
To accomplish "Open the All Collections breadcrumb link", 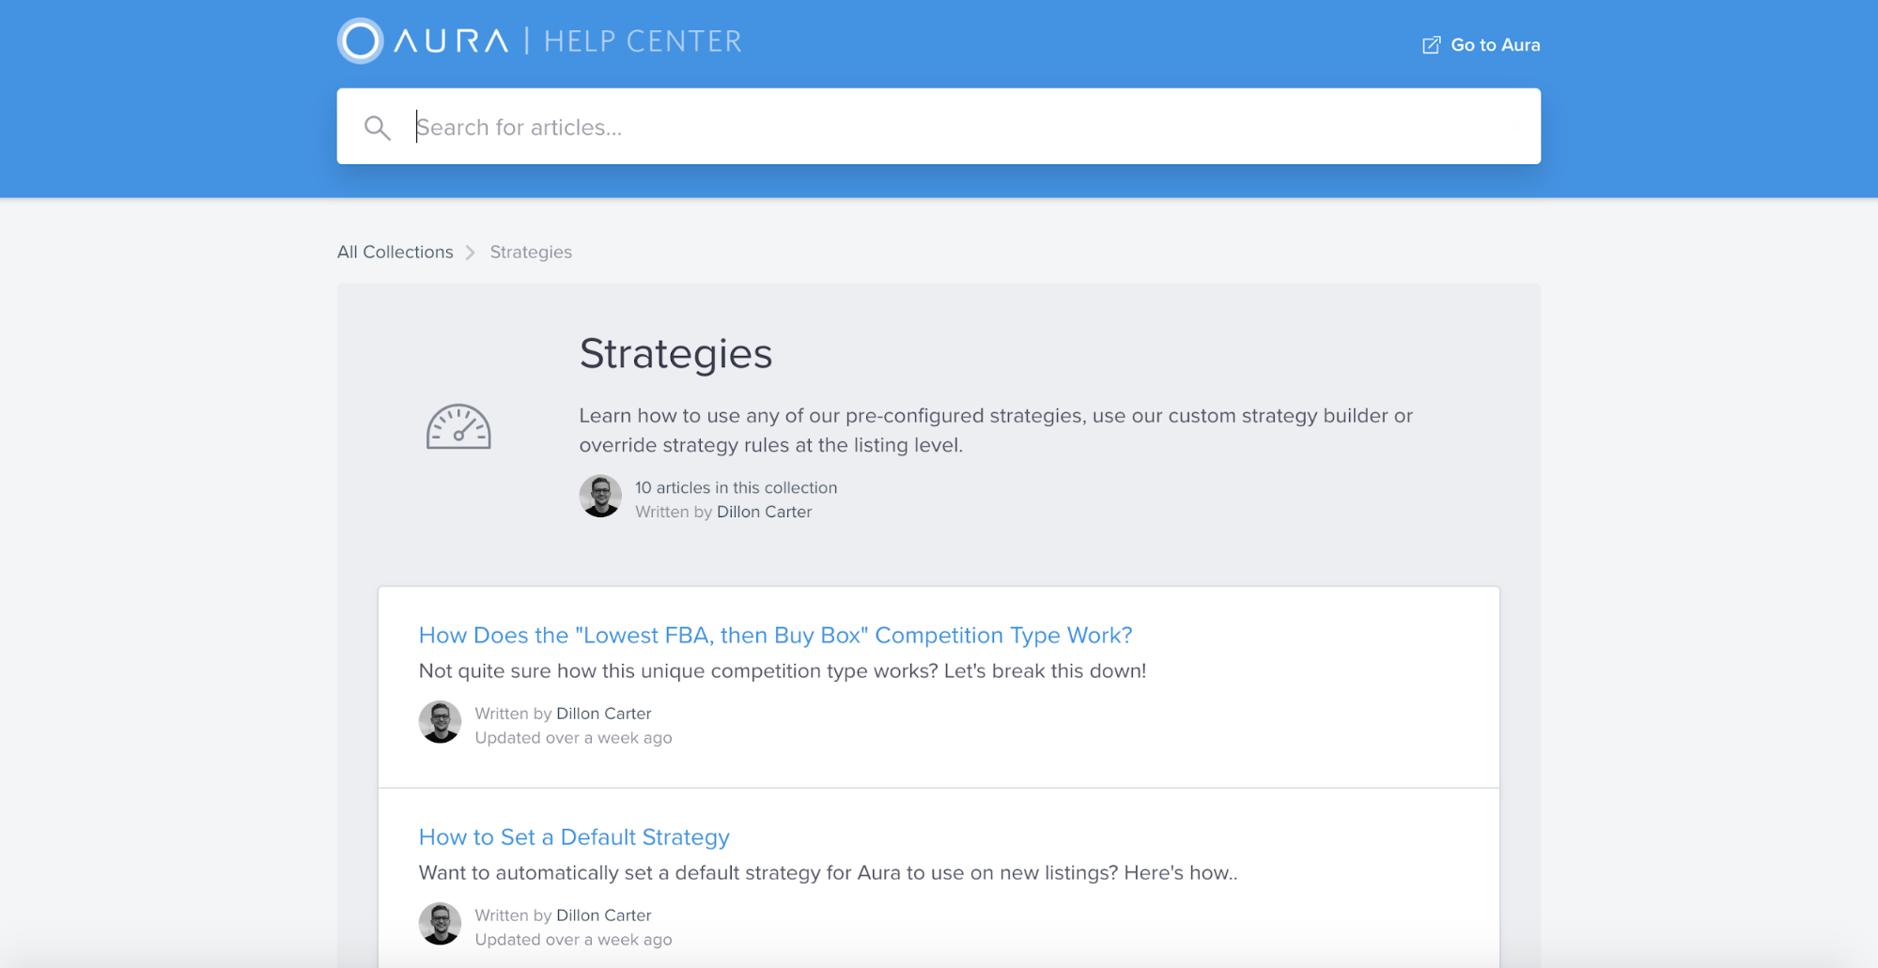I will coord(396,252).
